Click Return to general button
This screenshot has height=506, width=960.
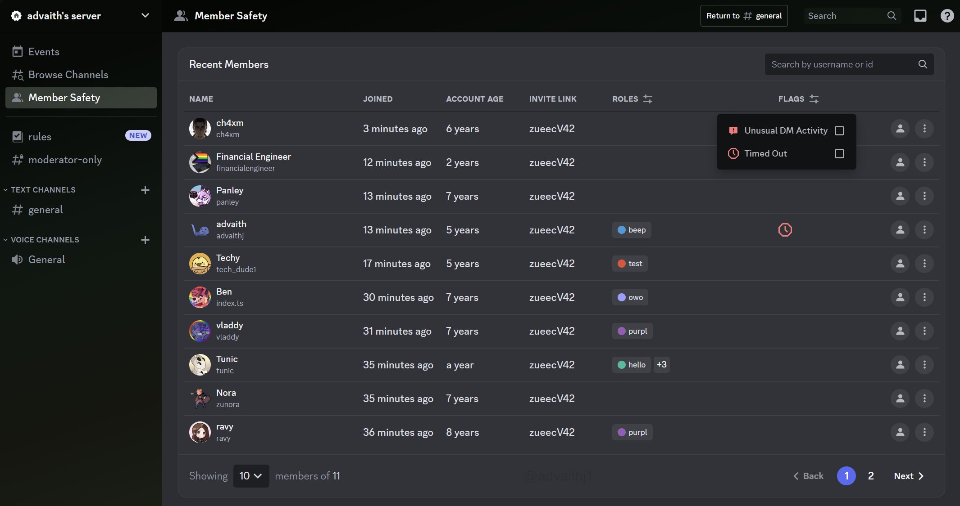click(x=744, y=16)
